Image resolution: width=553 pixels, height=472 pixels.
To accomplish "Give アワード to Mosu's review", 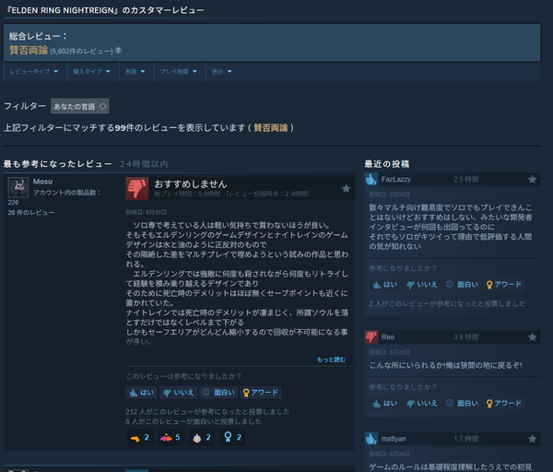I will coord(261,393).
